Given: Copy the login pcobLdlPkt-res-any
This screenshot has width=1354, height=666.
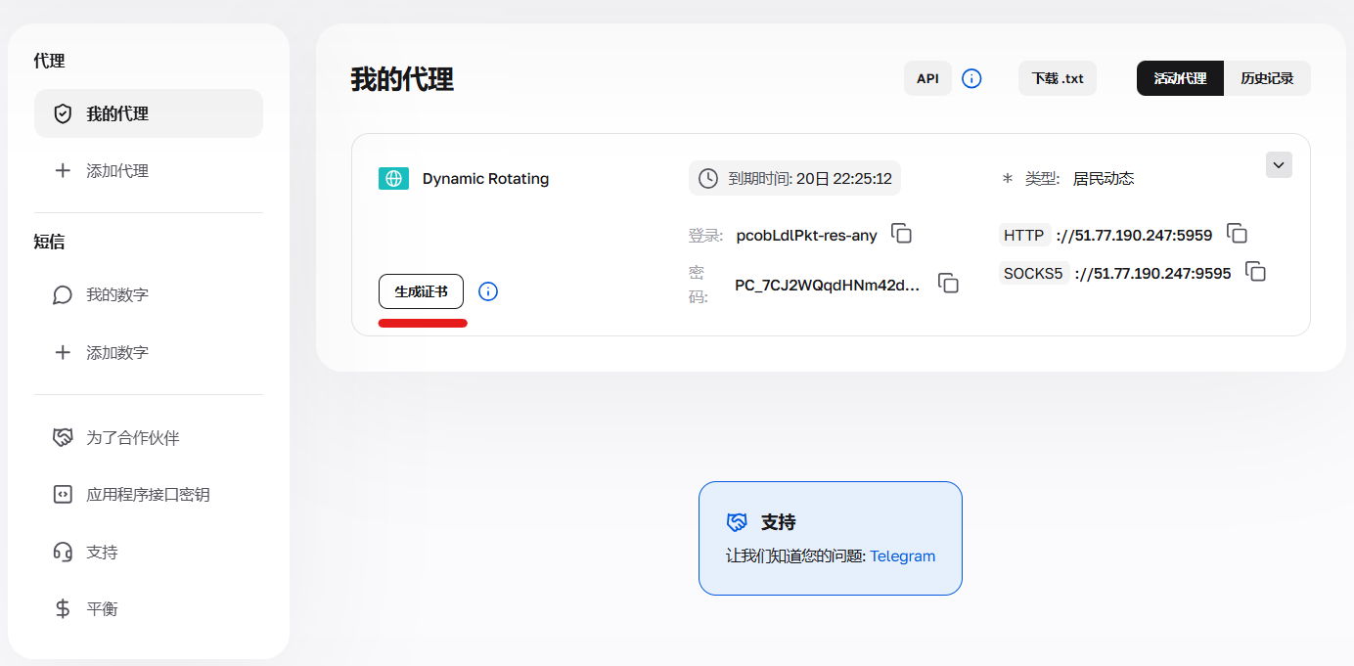Looking at the screenshot, I should click(902, 234).
